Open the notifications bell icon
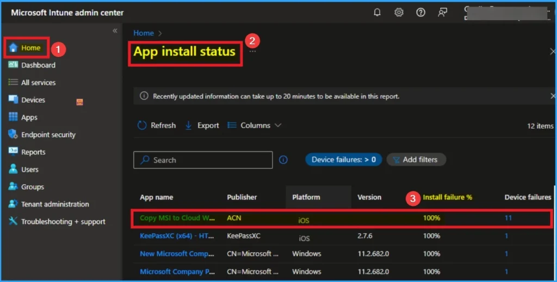557x282 pixels. click(x=377, y=12)
